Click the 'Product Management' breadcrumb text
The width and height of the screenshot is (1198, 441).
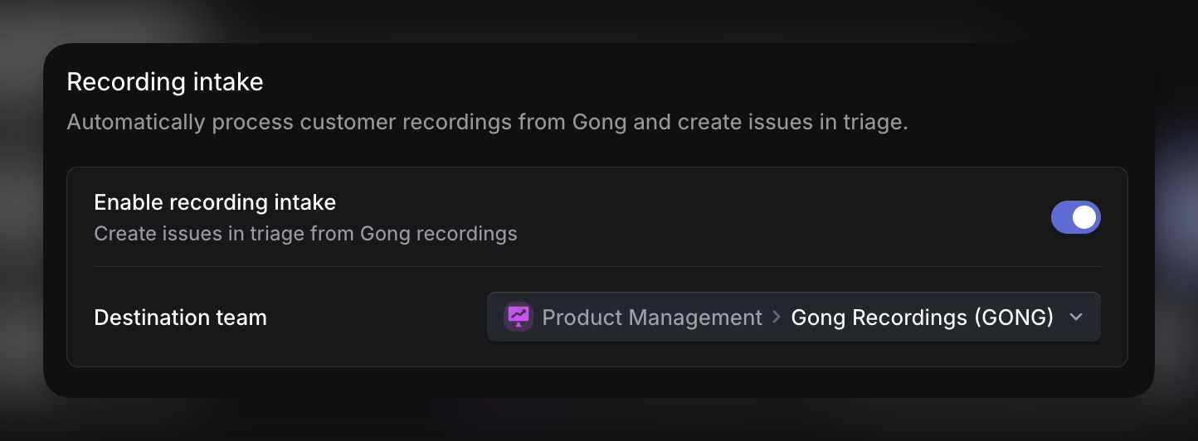(x=652, y=317)
